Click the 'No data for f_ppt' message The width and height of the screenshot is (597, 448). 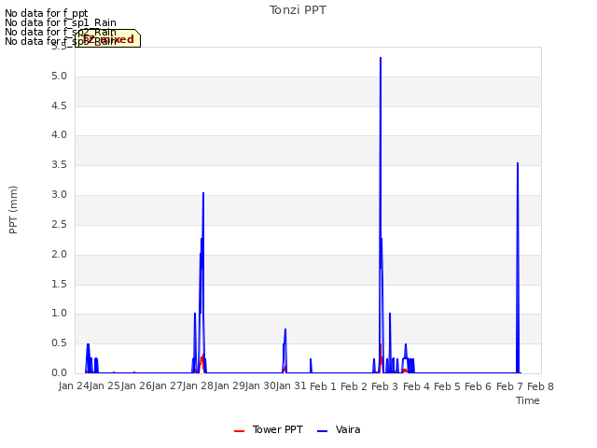[46, 13]
